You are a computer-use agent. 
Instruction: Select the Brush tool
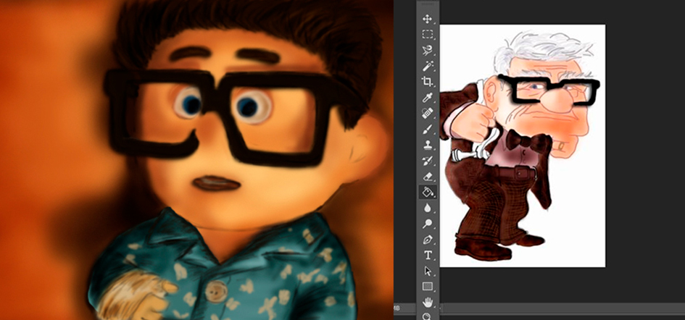(x=427, y=129)
